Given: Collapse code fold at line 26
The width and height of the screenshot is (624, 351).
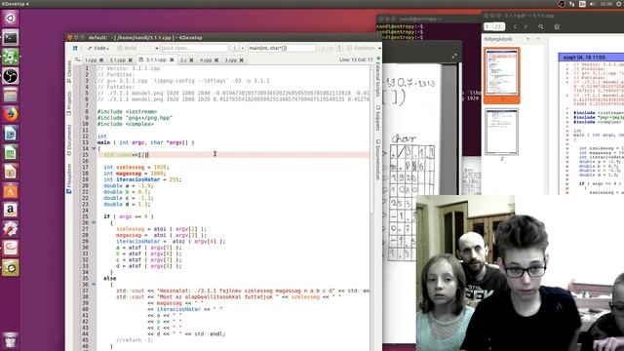Looking at the screenshot, I should coord(94,222).
